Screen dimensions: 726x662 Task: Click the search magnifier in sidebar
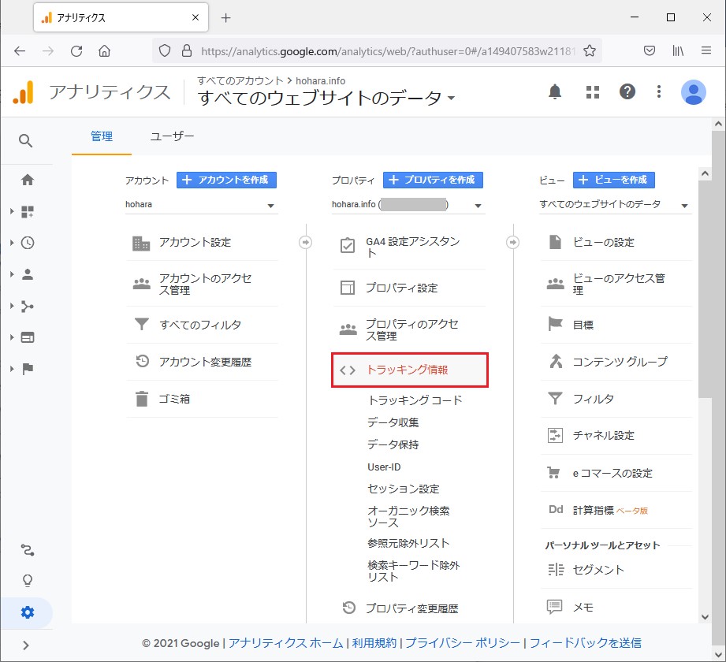click(26, 141)
